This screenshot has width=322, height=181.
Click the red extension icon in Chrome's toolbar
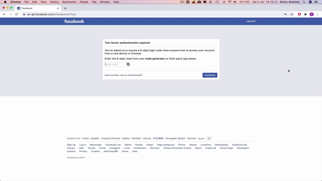click(x=299, y=14)
